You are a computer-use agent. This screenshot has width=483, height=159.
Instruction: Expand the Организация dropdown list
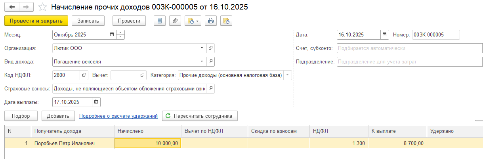coord(202,48)
